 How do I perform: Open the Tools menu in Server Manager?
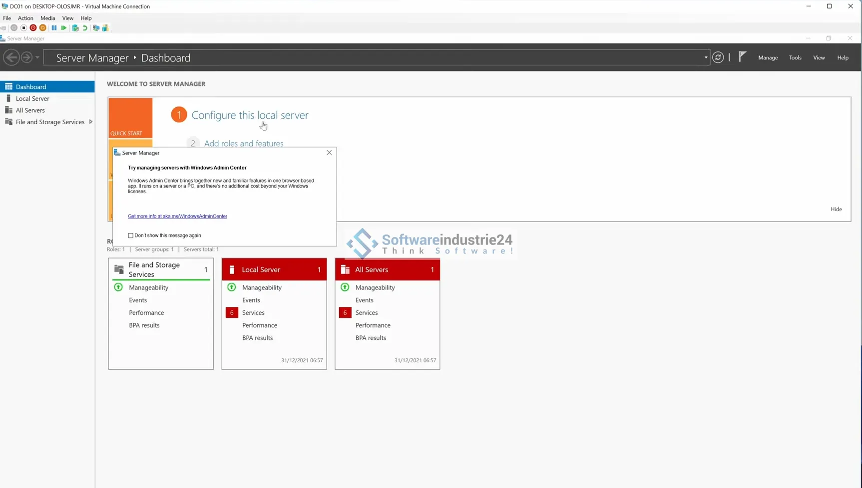[x=795, y=57]
